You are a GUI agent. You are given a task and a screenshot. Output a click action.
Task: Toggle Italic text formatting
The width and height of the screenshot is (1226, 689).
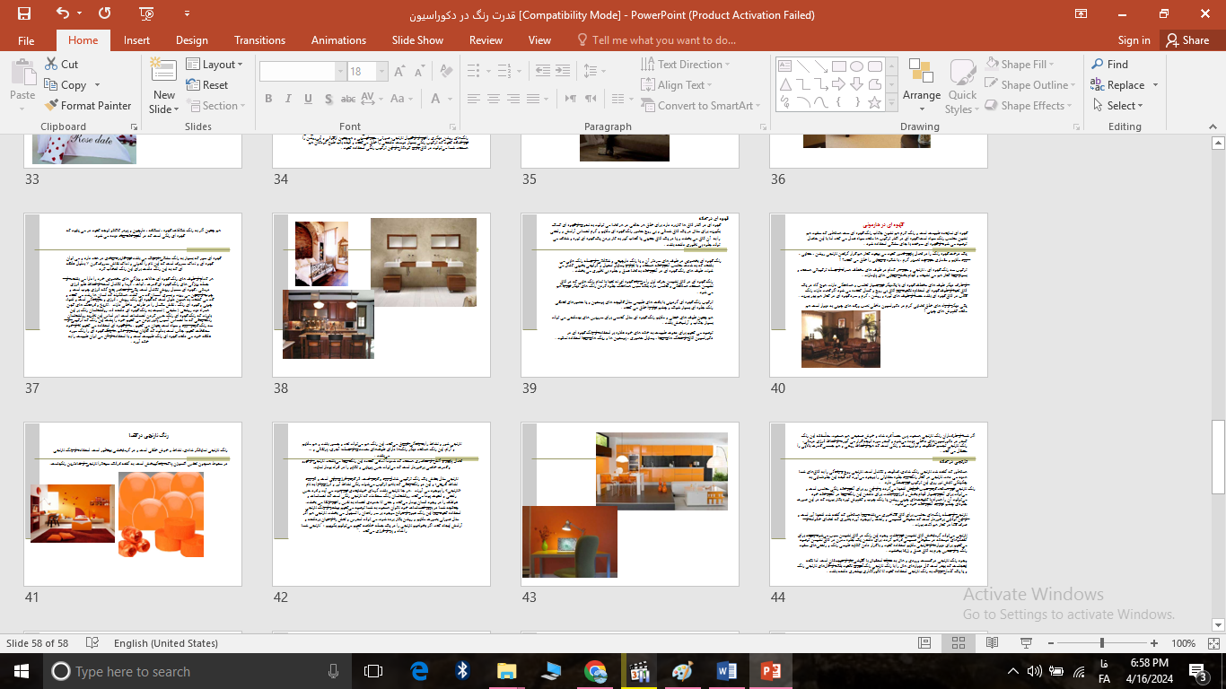pyautogui.click(x=288, y=99)
